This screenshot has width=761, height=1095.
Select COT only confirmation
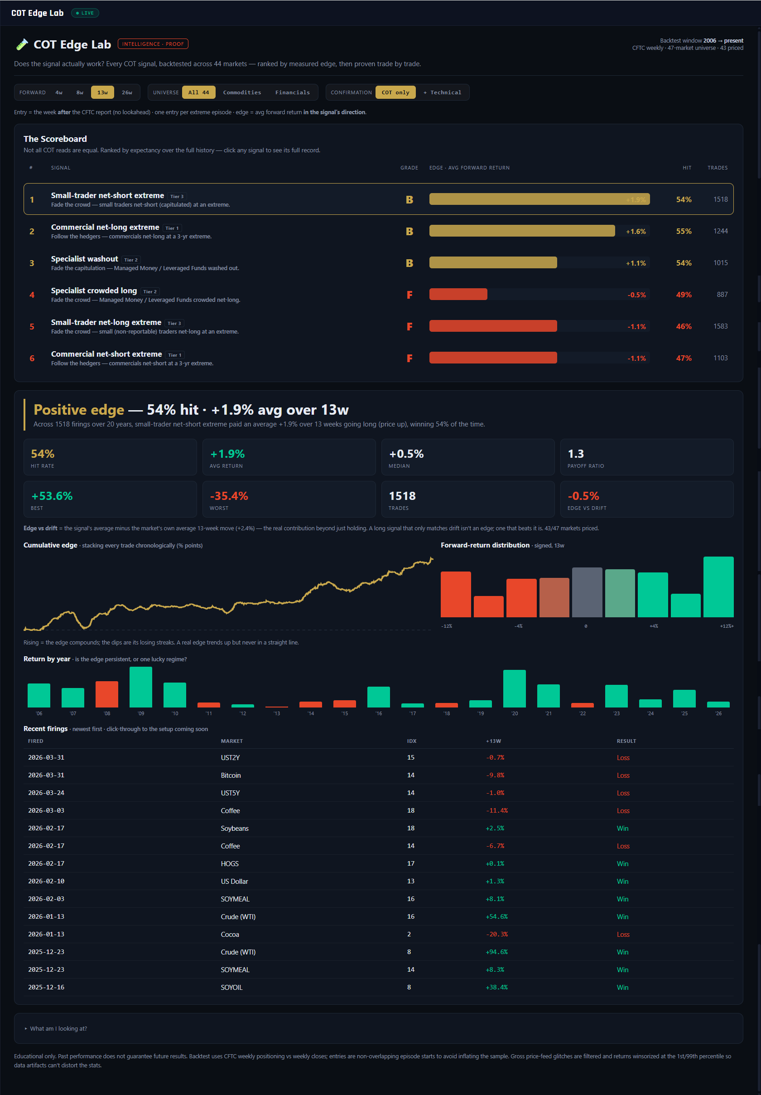pos(395,92)
